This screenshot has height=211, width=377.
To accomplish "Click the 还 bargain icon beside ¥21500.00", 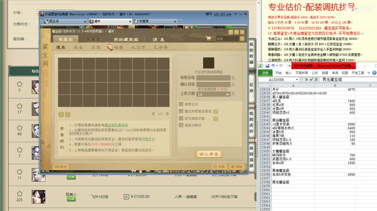I will point(126,197).
